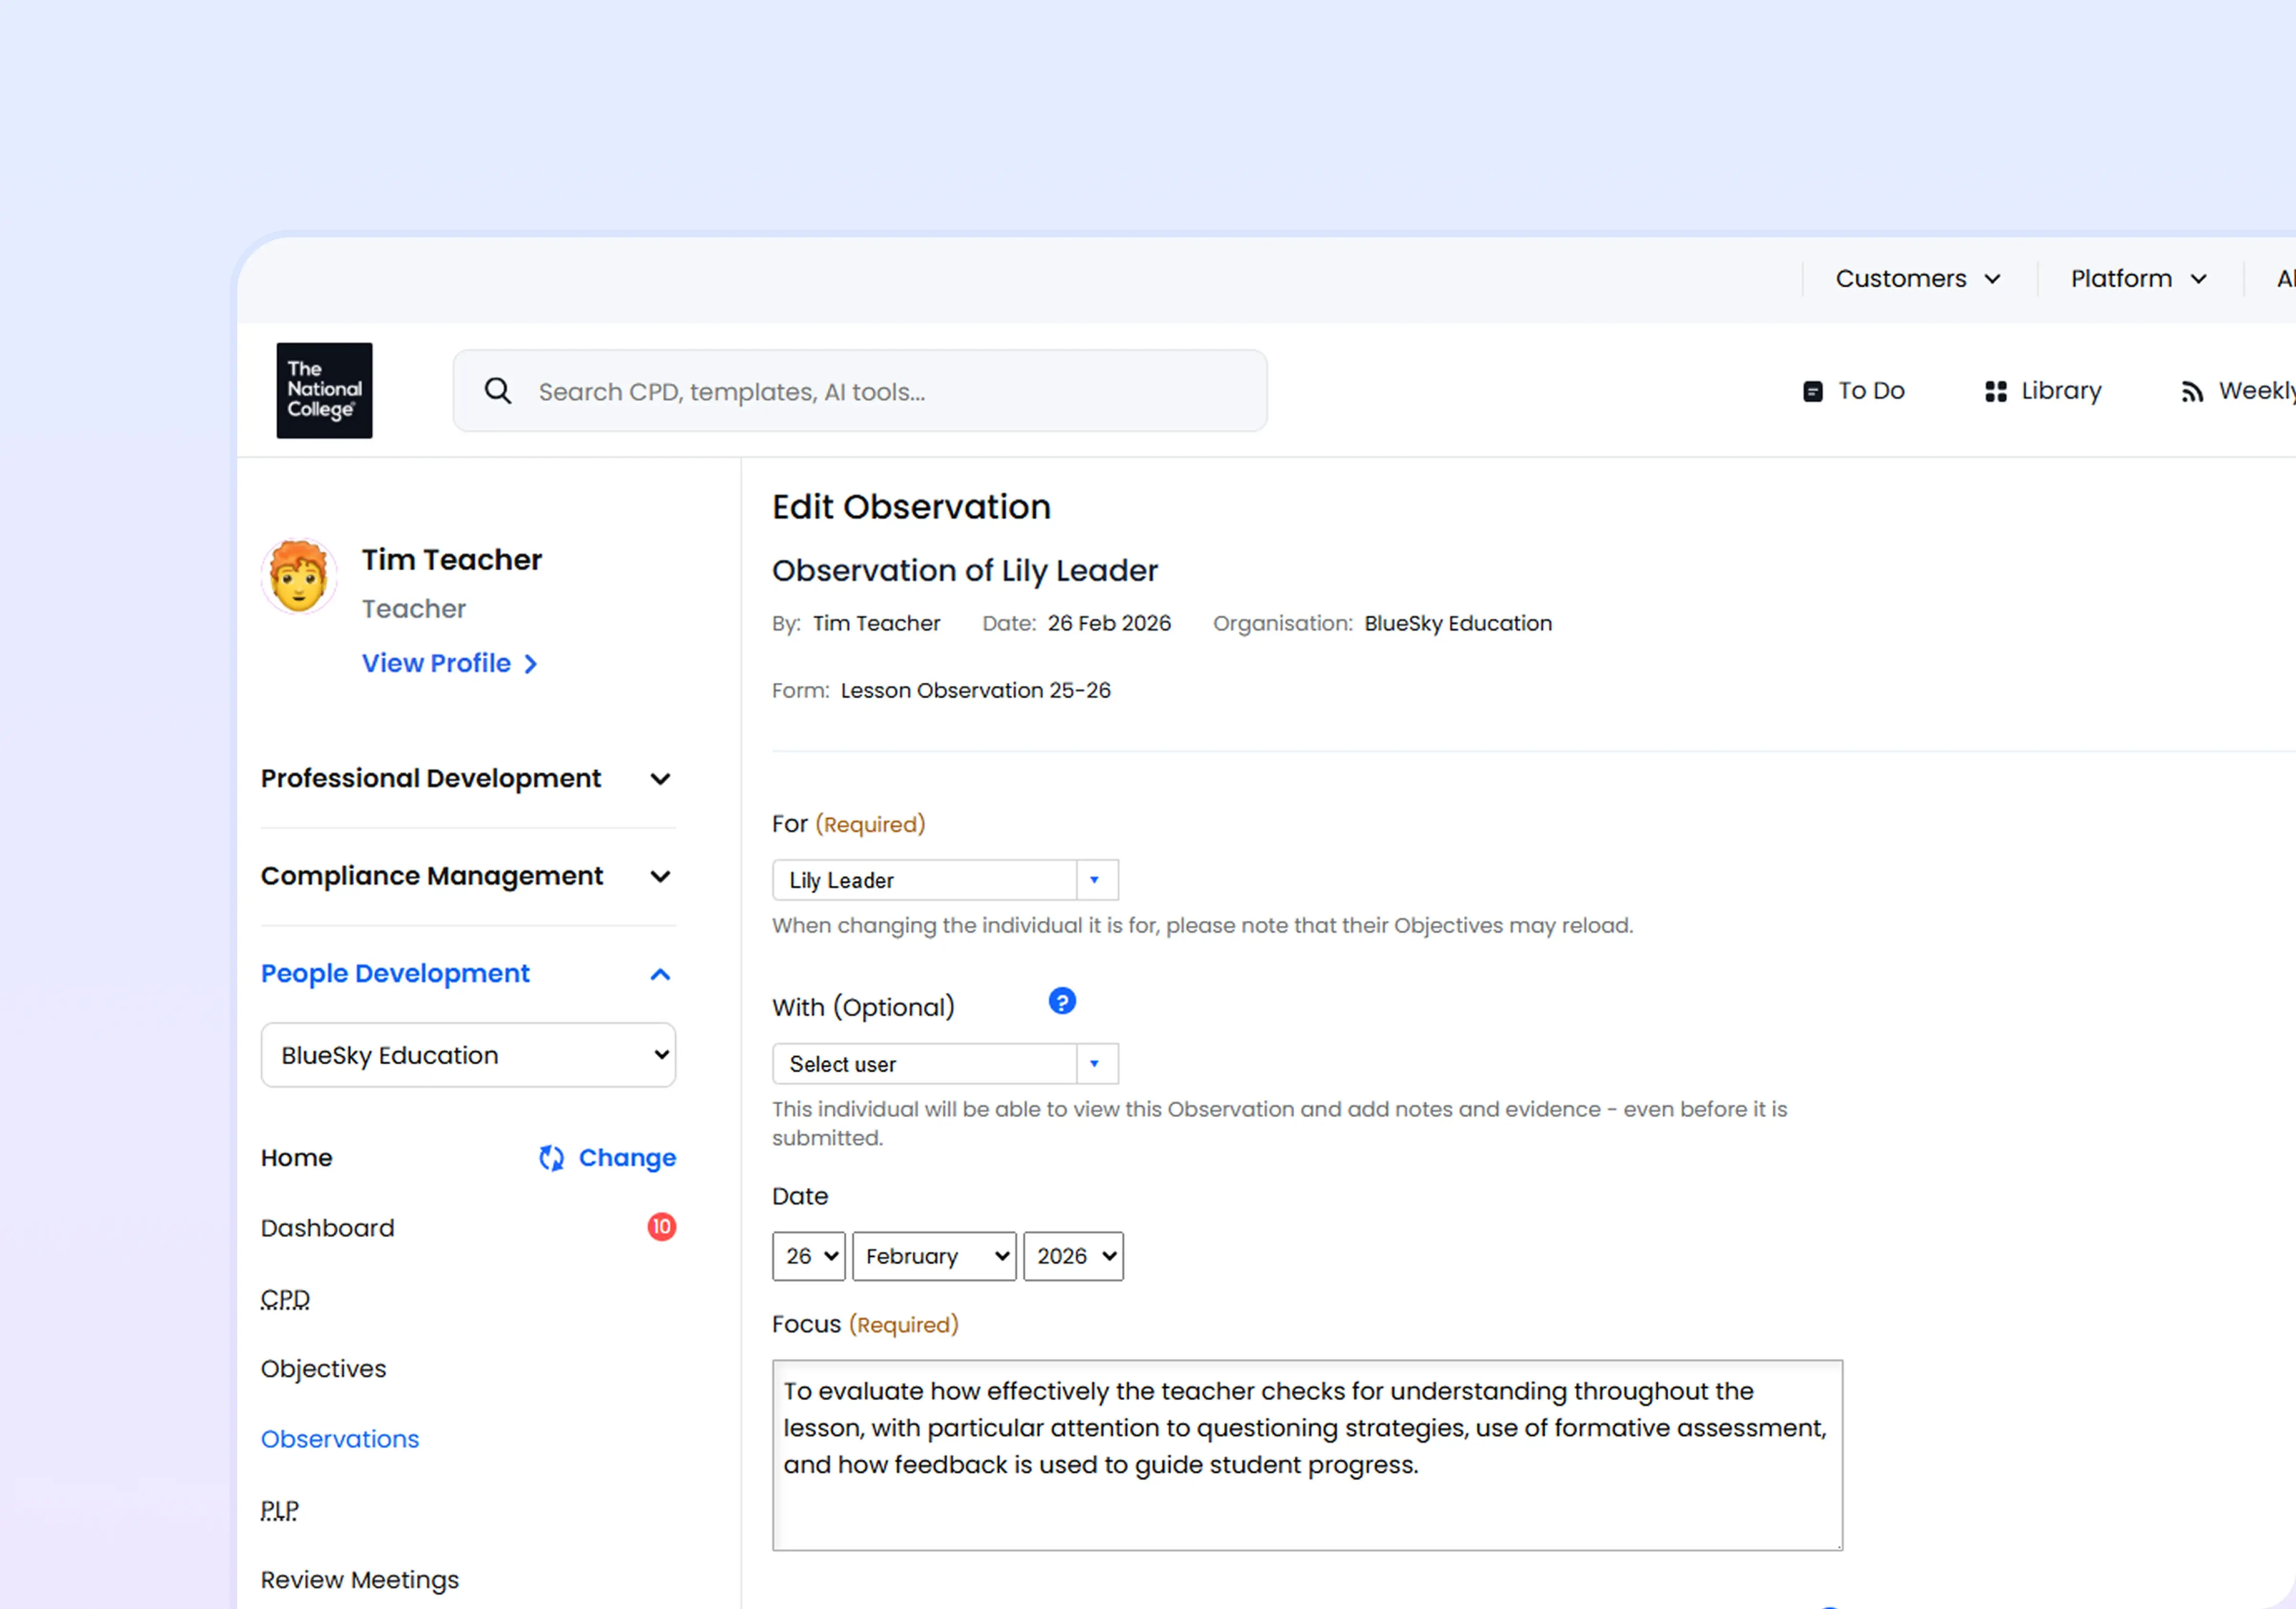
Task: Click Tim Teacher's avatar image
Action: pos(299,576)
